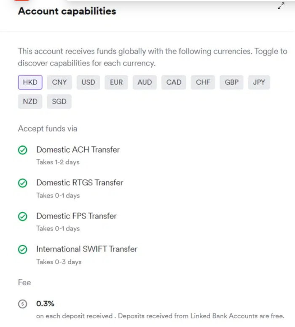The height and width of the screenshot is (327, 295).
Task: Click the 0.3% fee value
Action: 45,303
